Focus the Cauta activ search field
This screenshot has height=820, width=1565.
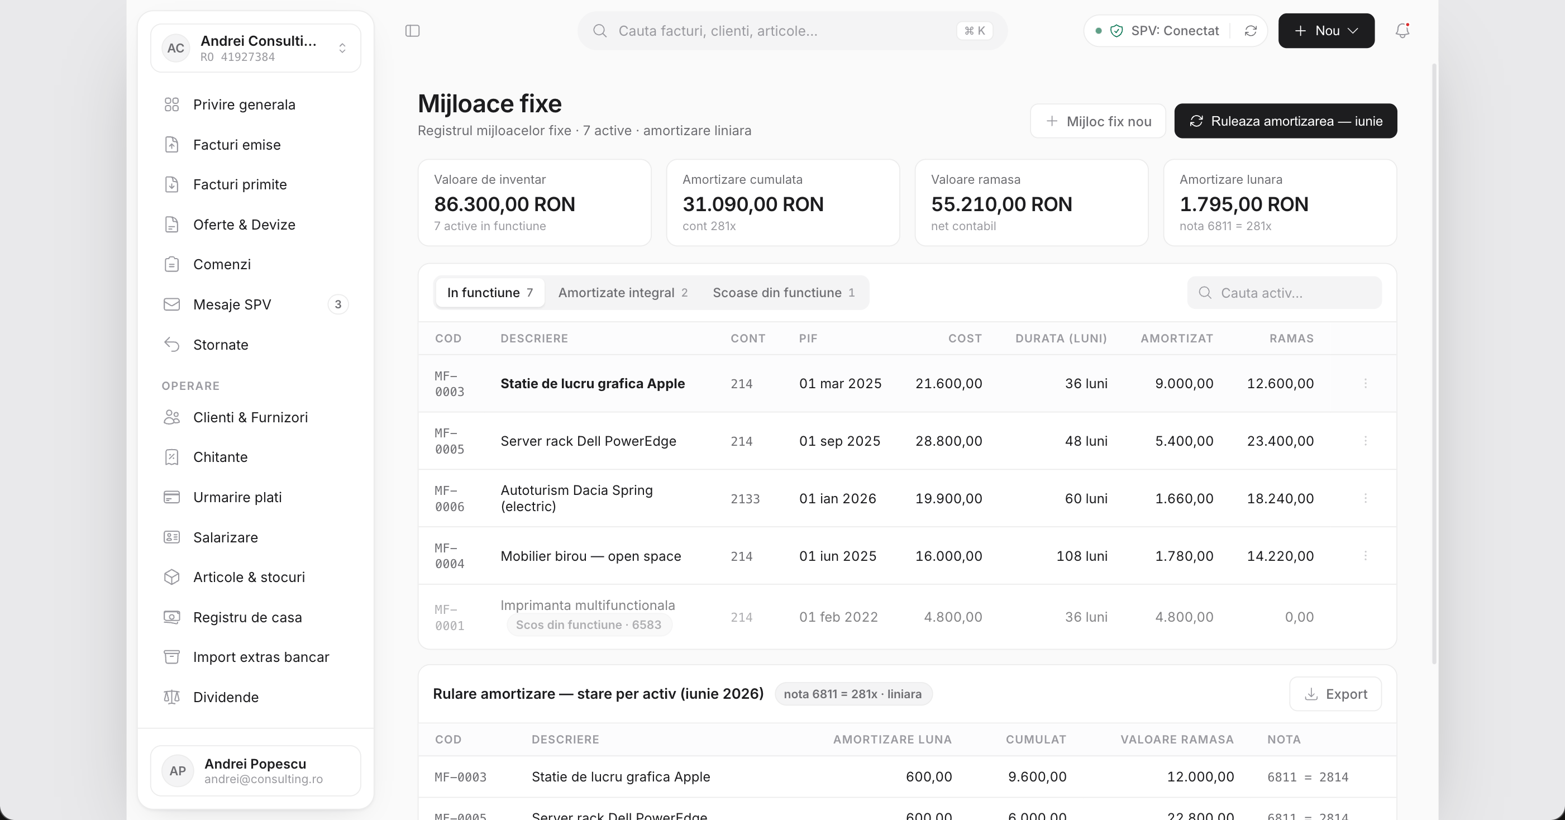1284,293
